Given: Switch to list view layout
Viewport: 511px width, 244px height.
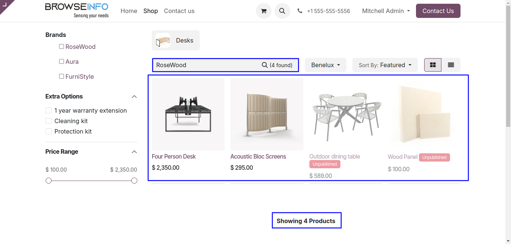Looking at the screenshot, I should coord(451,65).
